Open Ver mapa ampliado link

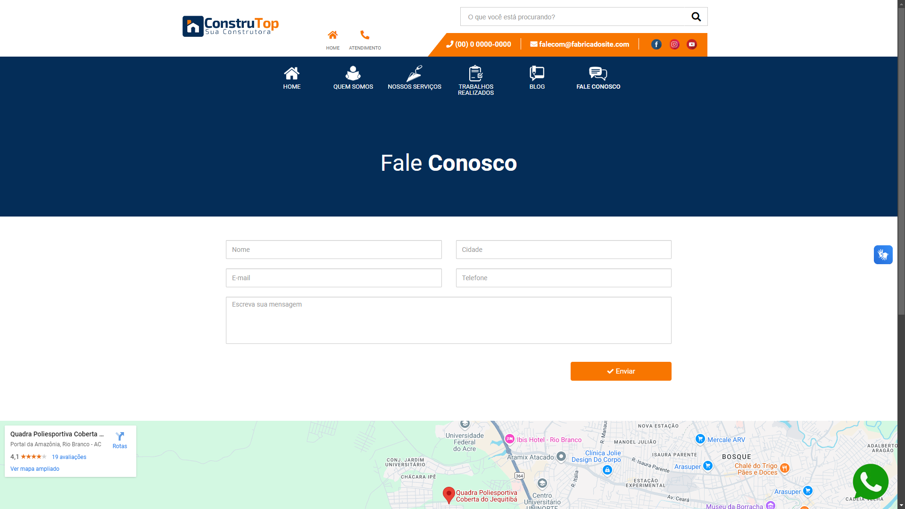(x=34, y=468)
